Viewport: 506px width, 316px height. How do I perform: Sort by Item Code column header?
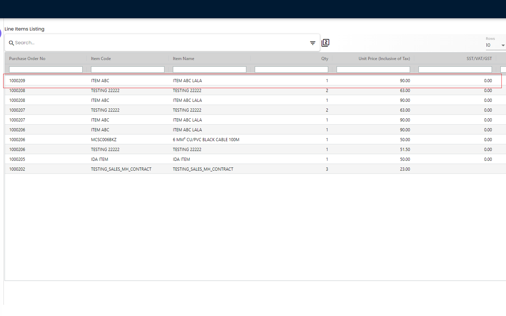[101, 59]
